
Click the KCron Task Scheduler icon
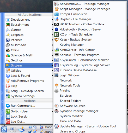coord(57,34)
